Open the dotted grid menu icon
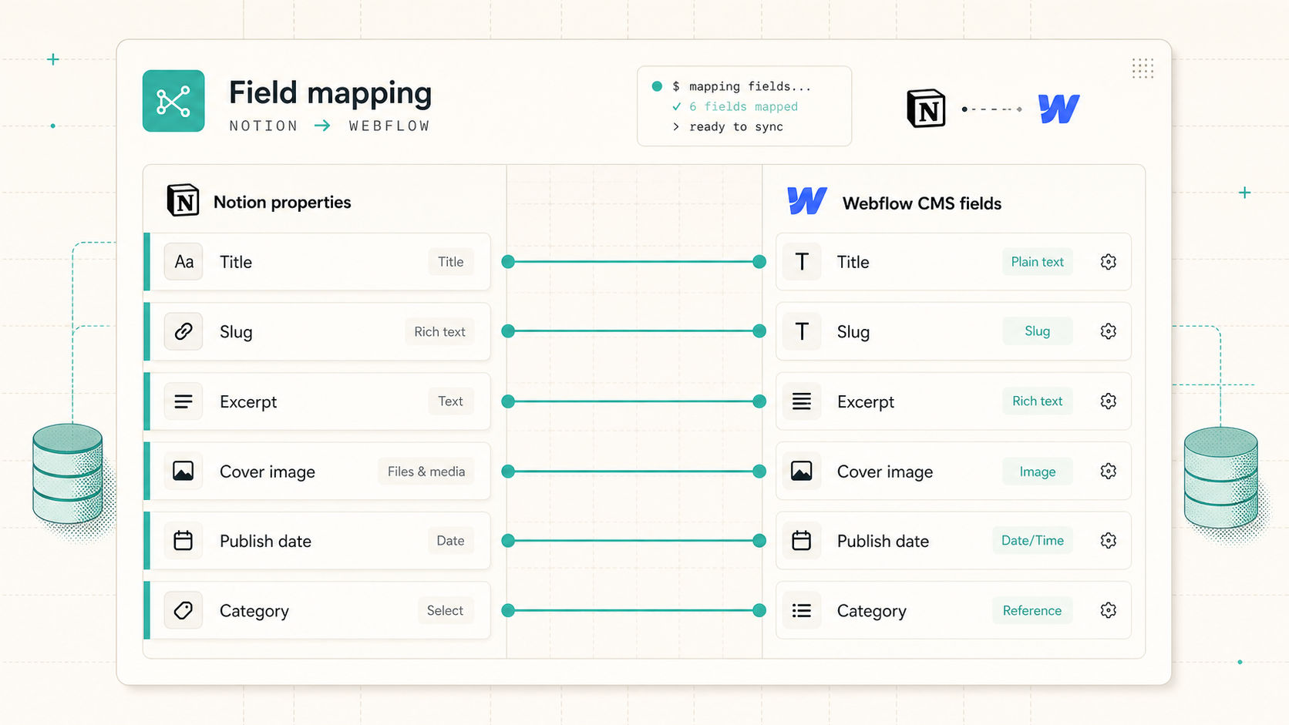 click(1143, 68)
